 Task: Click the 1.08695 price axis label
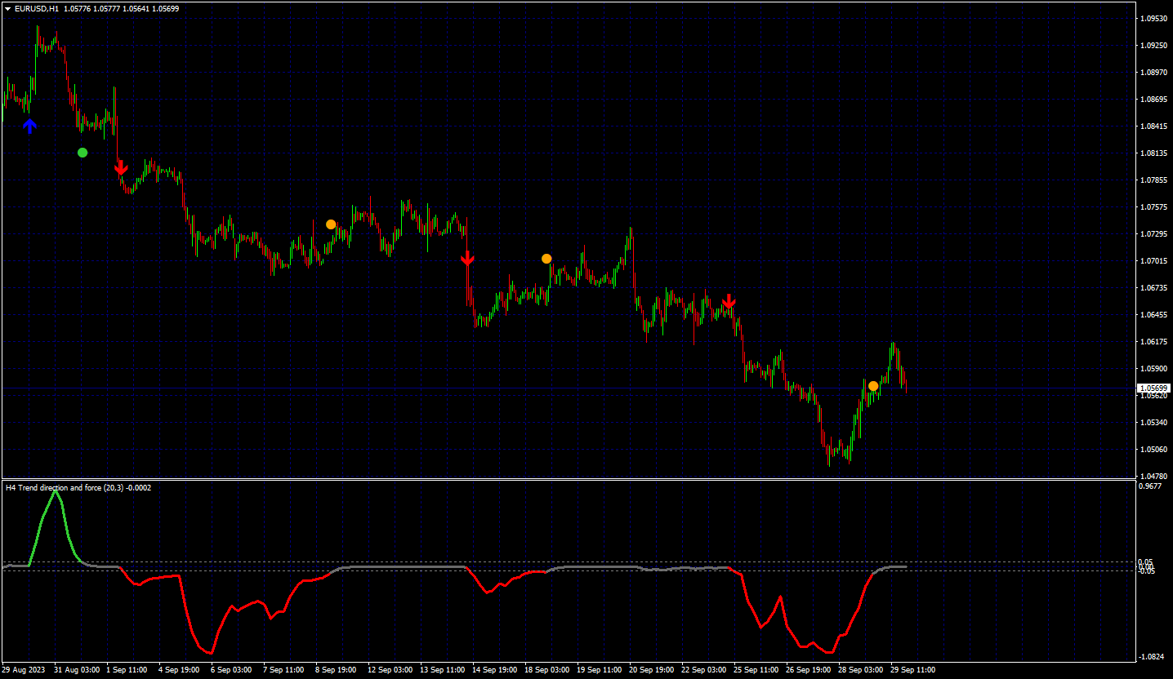click(1153, 99)
